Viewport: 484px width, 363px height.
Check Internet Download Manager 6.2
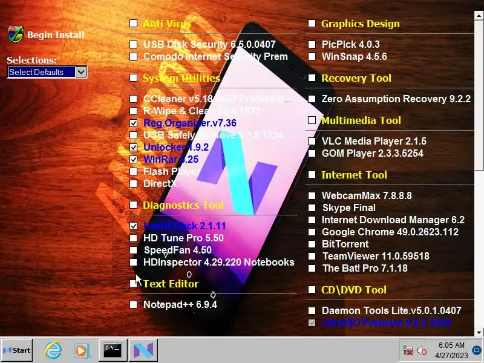click(x=312, y=220)
